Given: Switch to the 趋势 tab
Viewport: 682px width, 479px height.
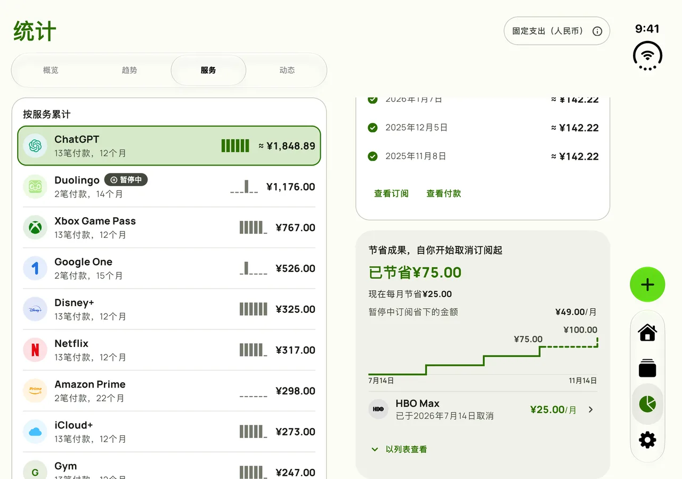Looking at the screenshot, I should (x=129, y=70).
